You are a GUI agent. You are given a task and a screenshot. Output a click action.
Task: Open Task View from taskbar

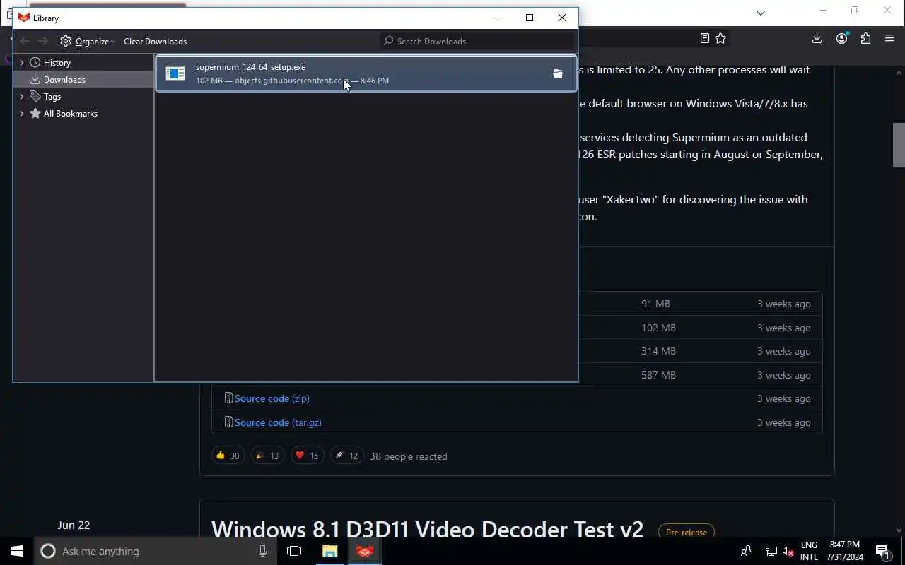coord(294,551)
